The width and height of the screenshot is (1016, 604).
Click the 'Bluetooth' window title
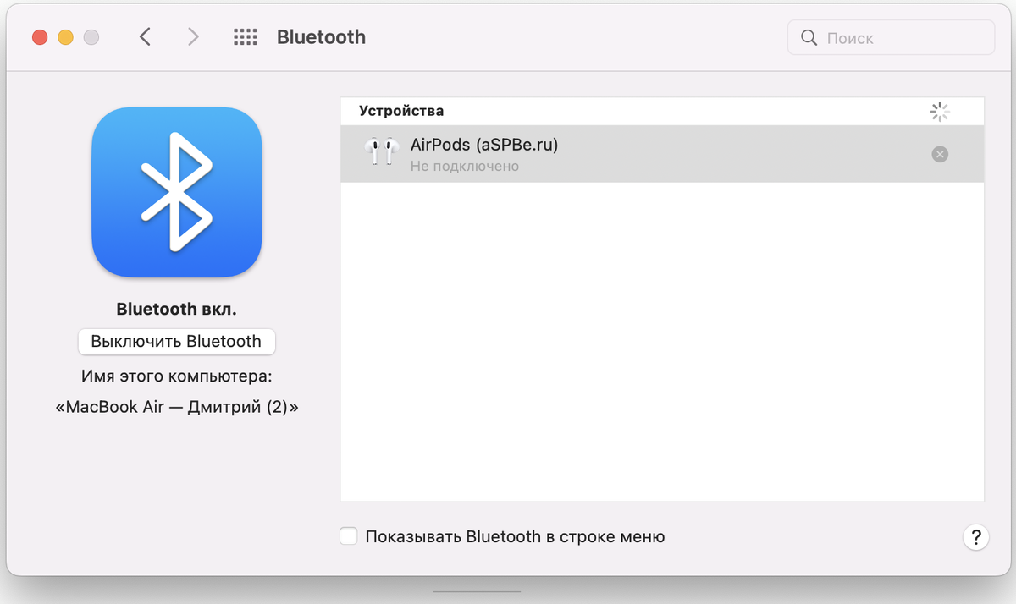pyautogui.click(x=321, y=37)
